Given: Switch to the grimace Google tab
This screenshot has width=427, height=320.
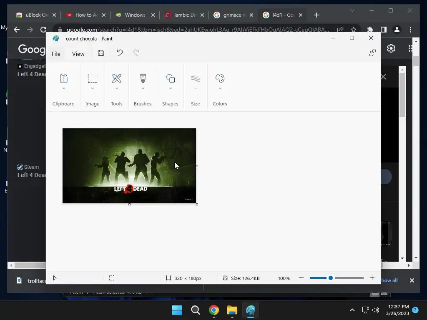Looking at the screenshot, I should pos(234,15).
